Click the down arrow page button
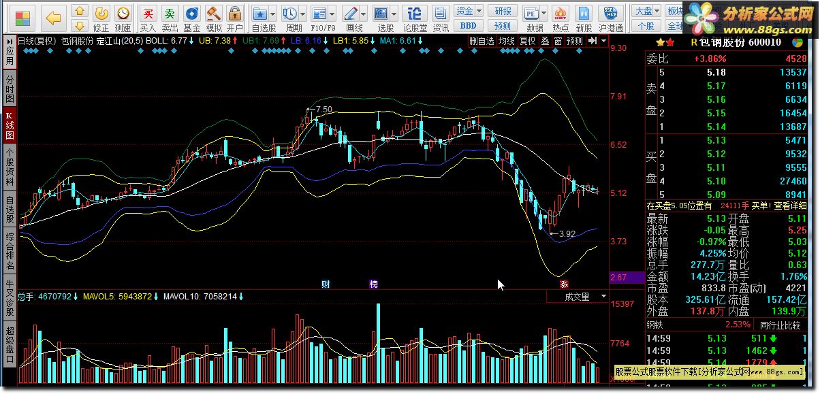 coord(80,26)
